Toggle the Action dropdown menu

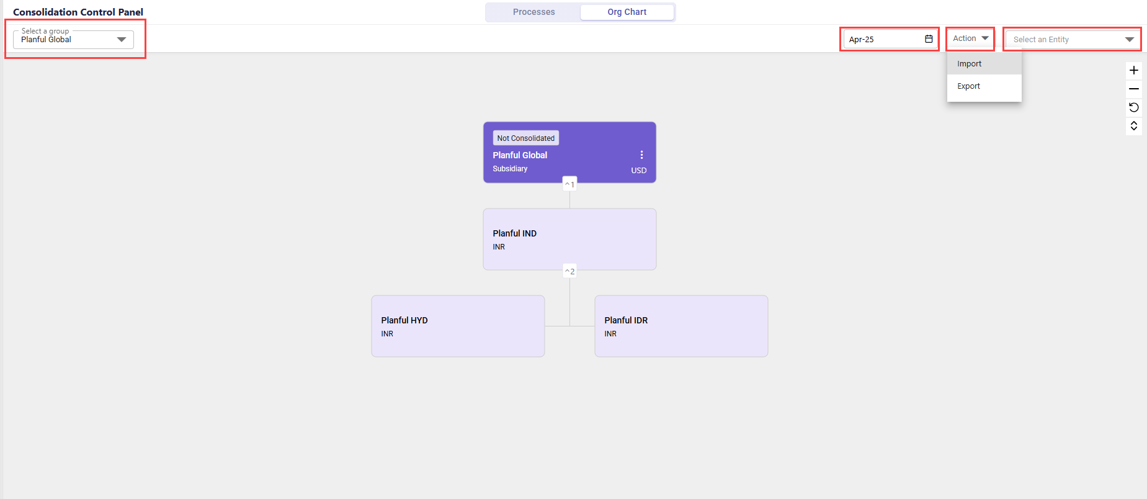(x=970, y=38)
